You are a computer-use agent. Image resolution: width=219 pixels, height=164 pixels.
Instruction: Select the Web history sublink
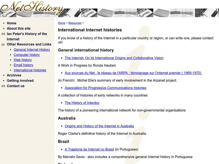[x=23, y=60]
